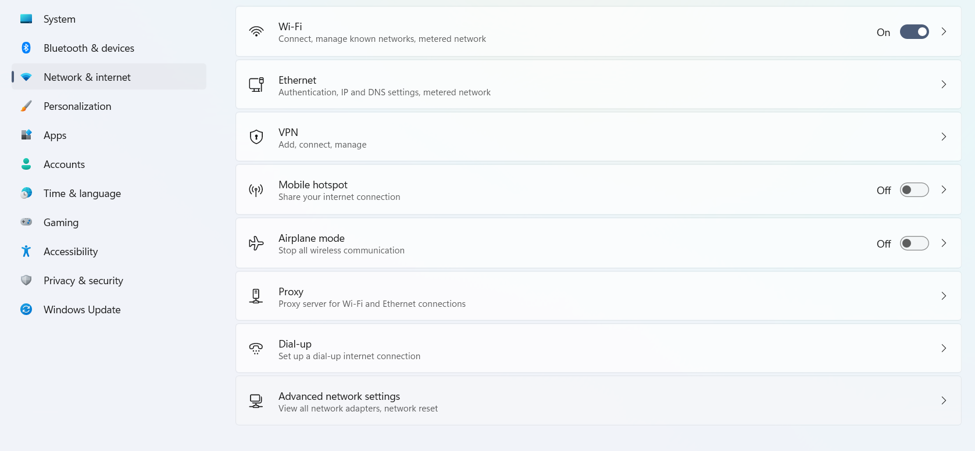Click the Ethernet monitor icon
The height and width of the screenshot is (451, 975).
point(256,85)
